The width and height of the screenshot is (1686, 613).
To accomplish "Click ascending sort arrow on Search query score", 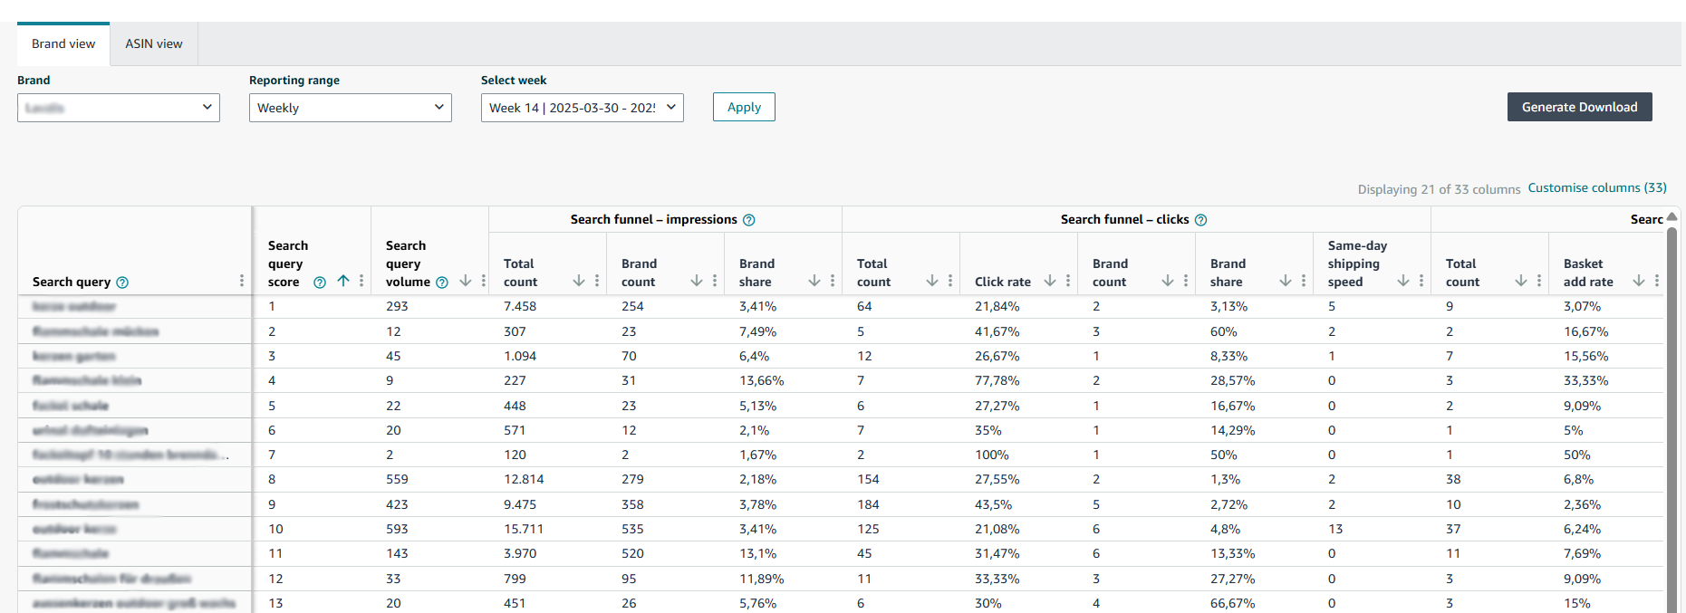I will coord(343,281).
